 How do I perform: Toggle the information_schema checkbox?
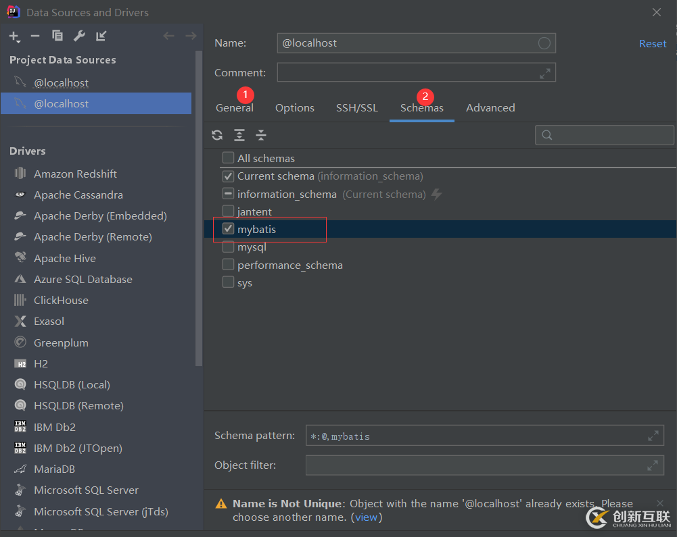pyautogui.click(x=228, y=194)
